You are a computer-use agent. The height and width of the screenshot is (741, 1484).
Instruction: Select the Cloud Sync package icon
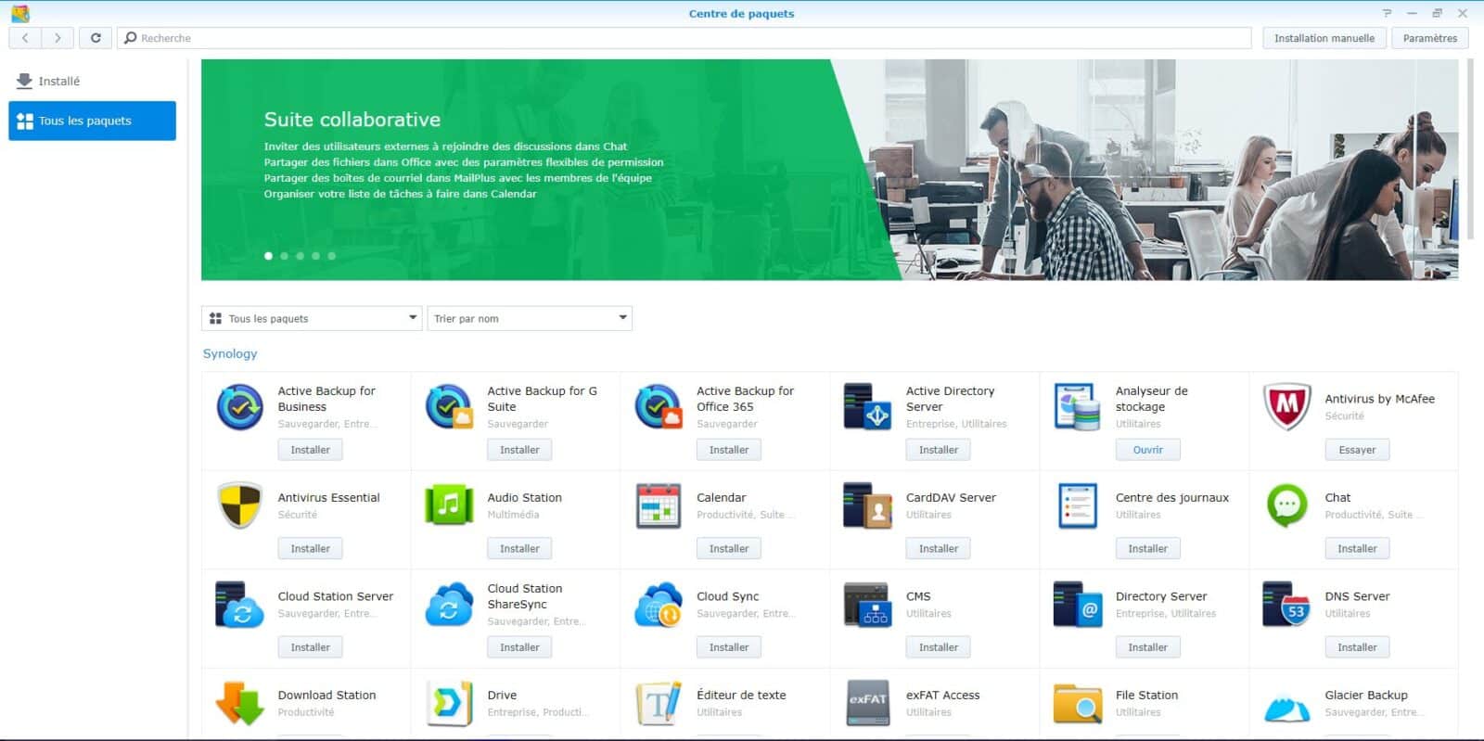[659, 605]
